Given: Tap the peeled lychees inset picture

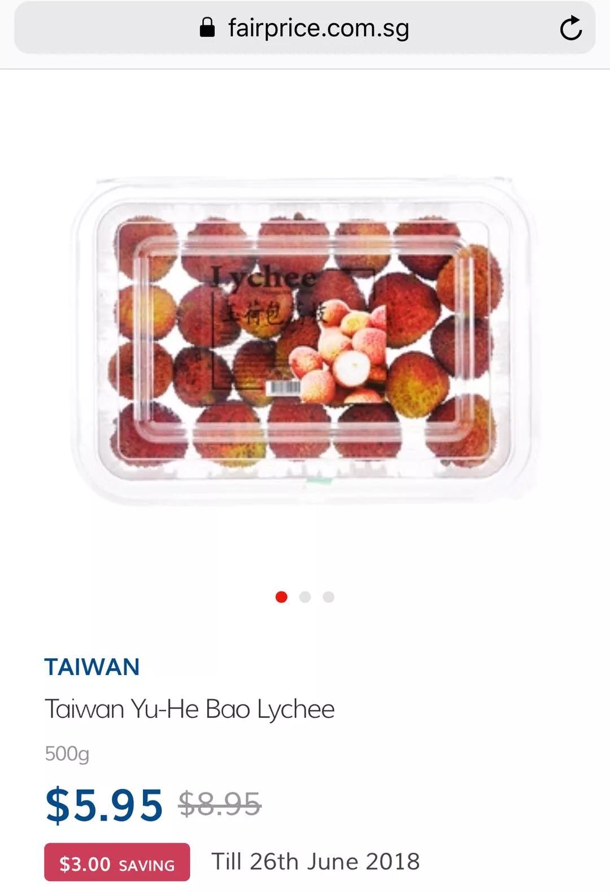Looking at the screenshot, I should [339, 352].
